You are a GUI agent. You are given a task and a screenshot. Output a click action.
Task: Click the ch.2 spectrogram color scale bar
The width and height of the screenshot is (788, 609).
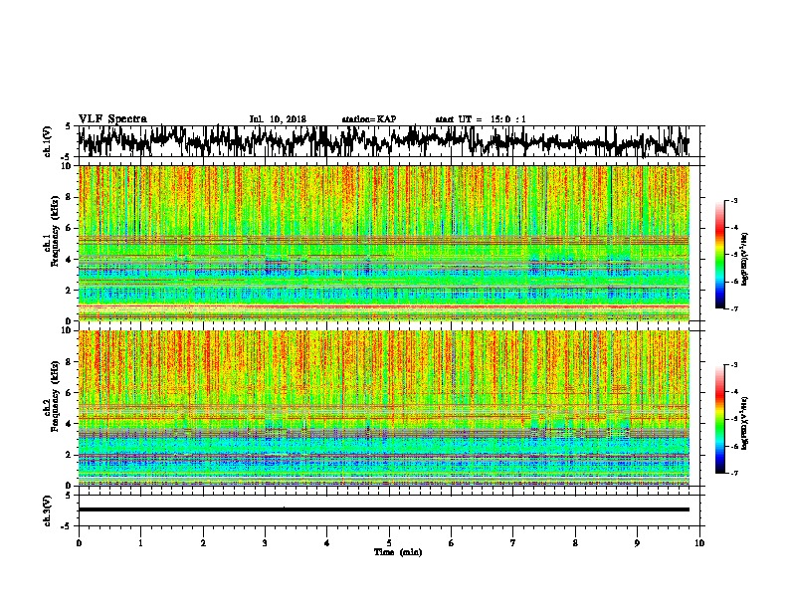click(x=719, y=419)
